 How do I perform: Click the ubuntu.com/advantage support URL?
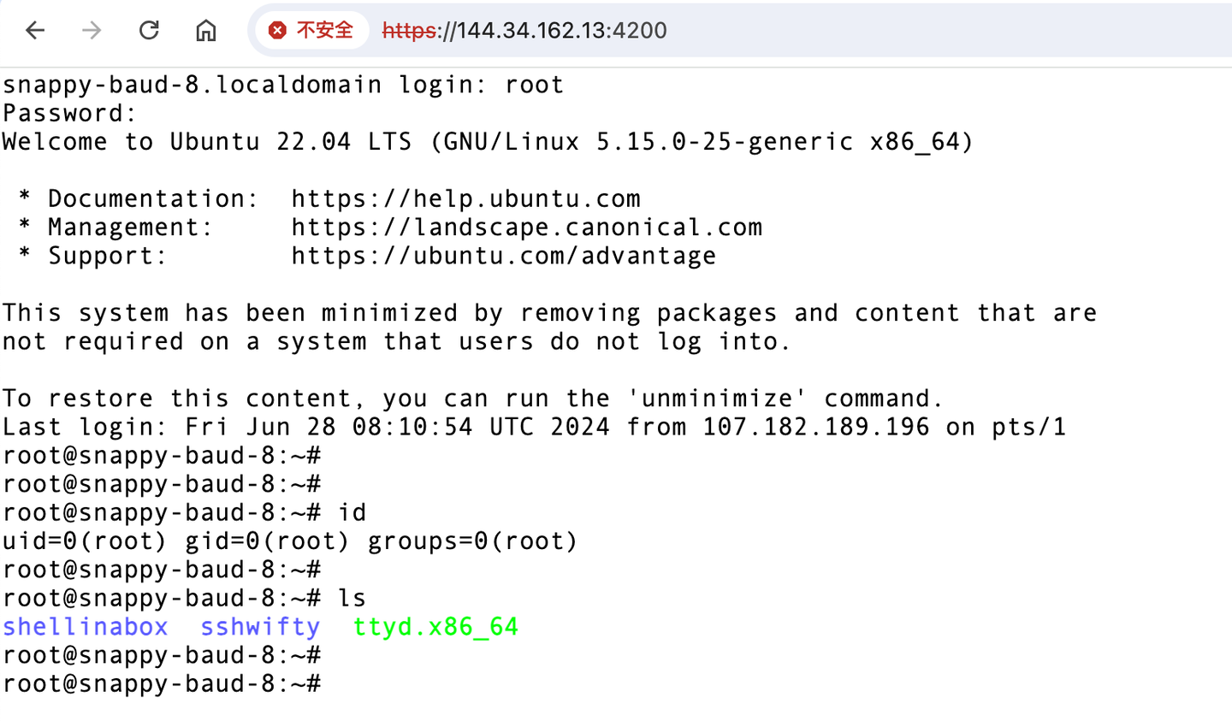pos(503,256)
